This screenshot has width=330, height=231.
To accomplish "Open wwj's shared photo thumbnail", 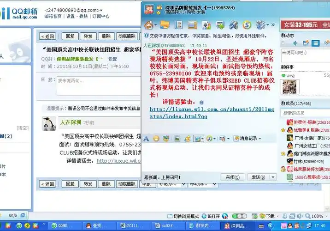I will coord(289,87).
